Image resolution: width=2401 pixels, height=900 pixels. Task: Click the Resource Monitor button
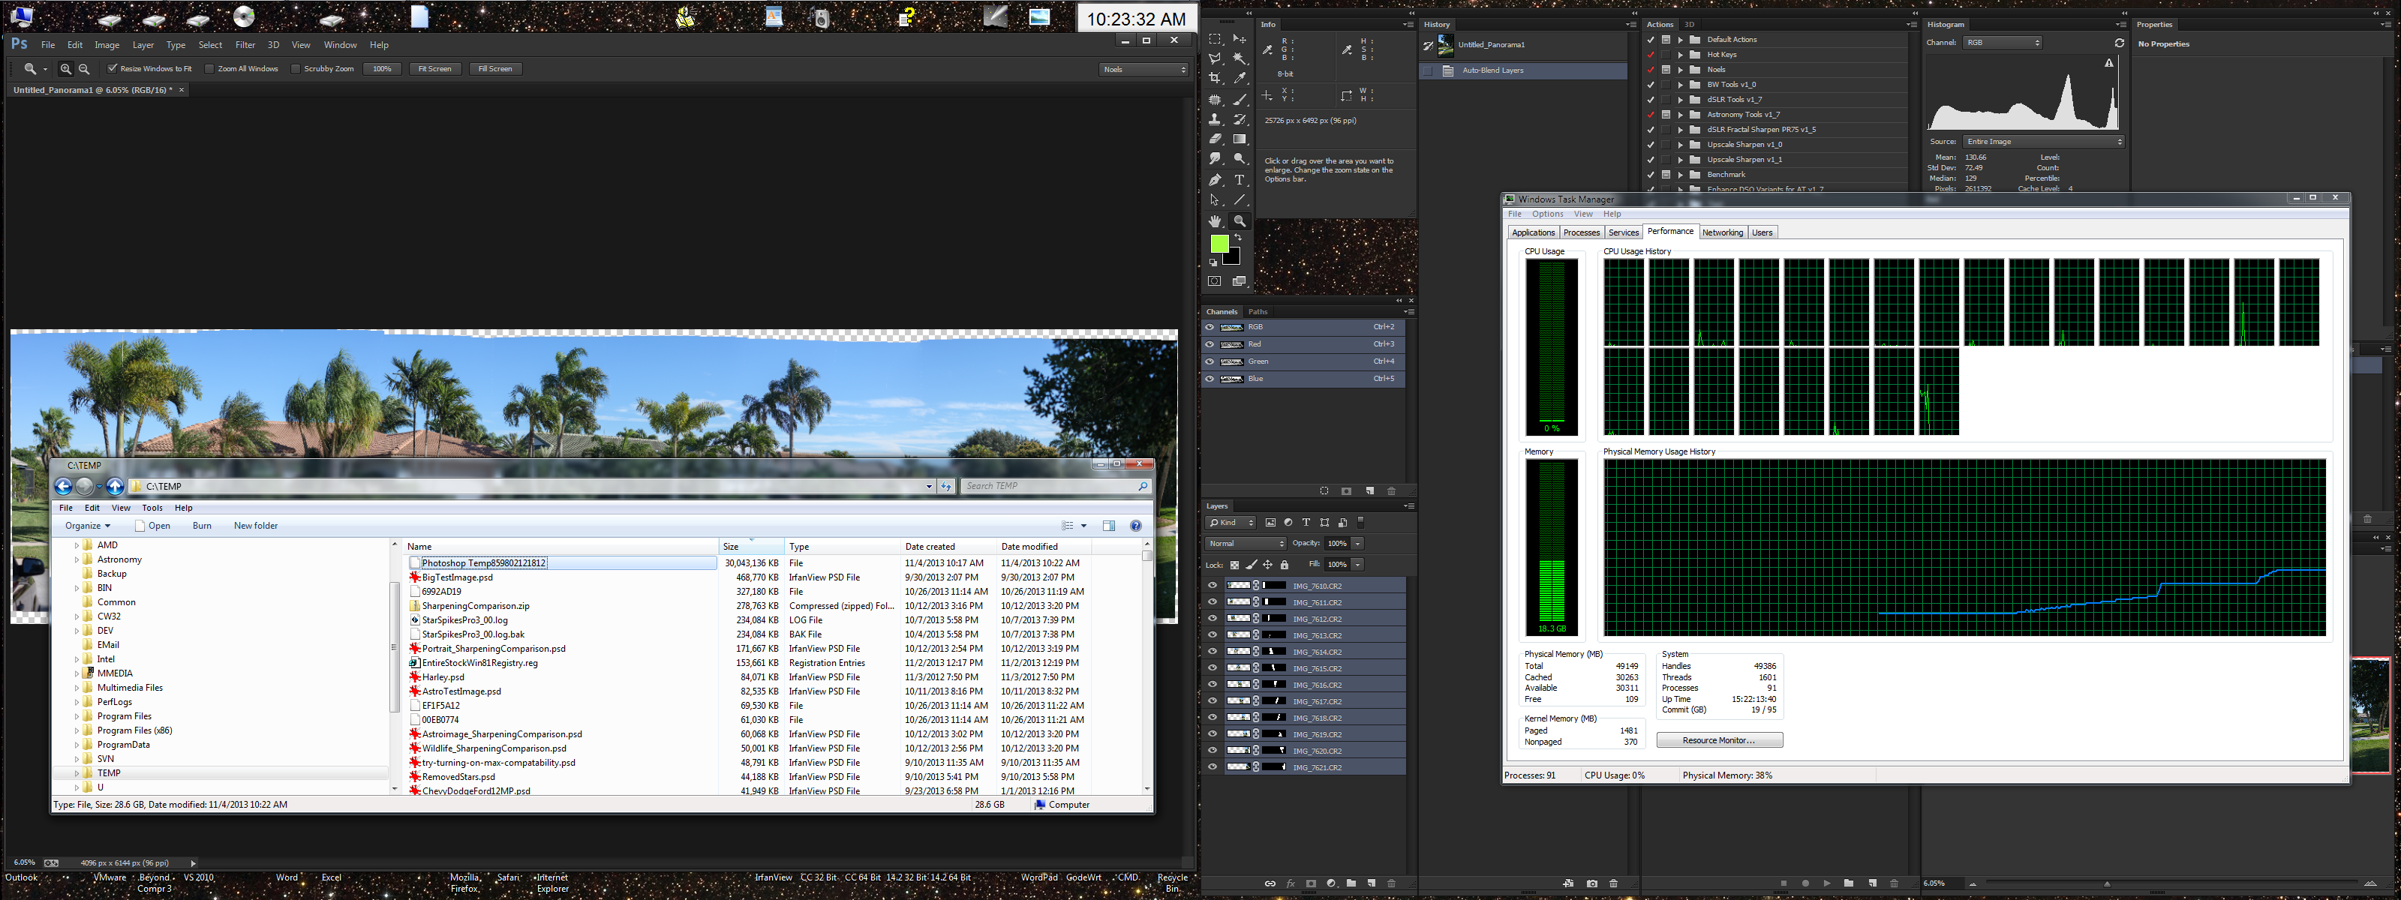click(x=1719, y=741)
